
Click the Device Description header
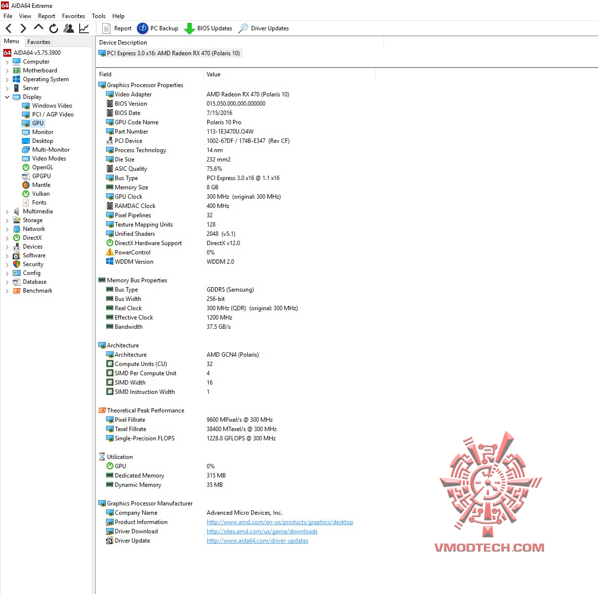click(239, 43)
